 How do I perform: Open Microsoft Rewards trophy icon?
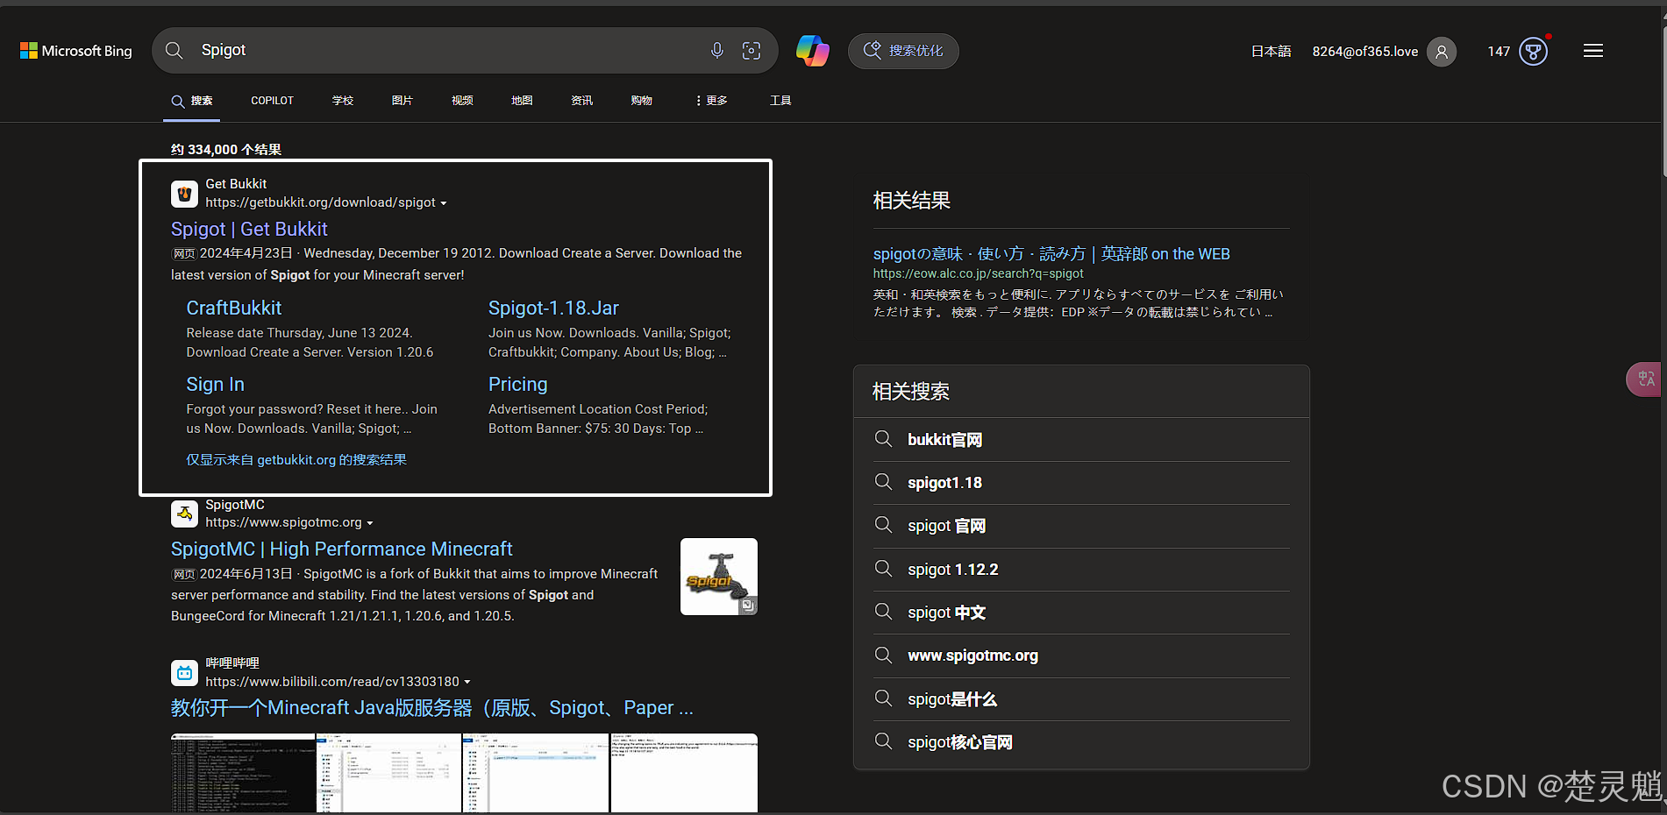pos(1534,52)
